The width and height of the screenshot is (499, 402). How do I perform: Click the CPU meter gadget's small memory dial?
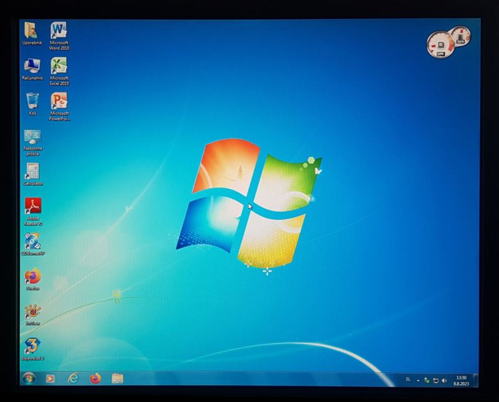pos(461,37)
